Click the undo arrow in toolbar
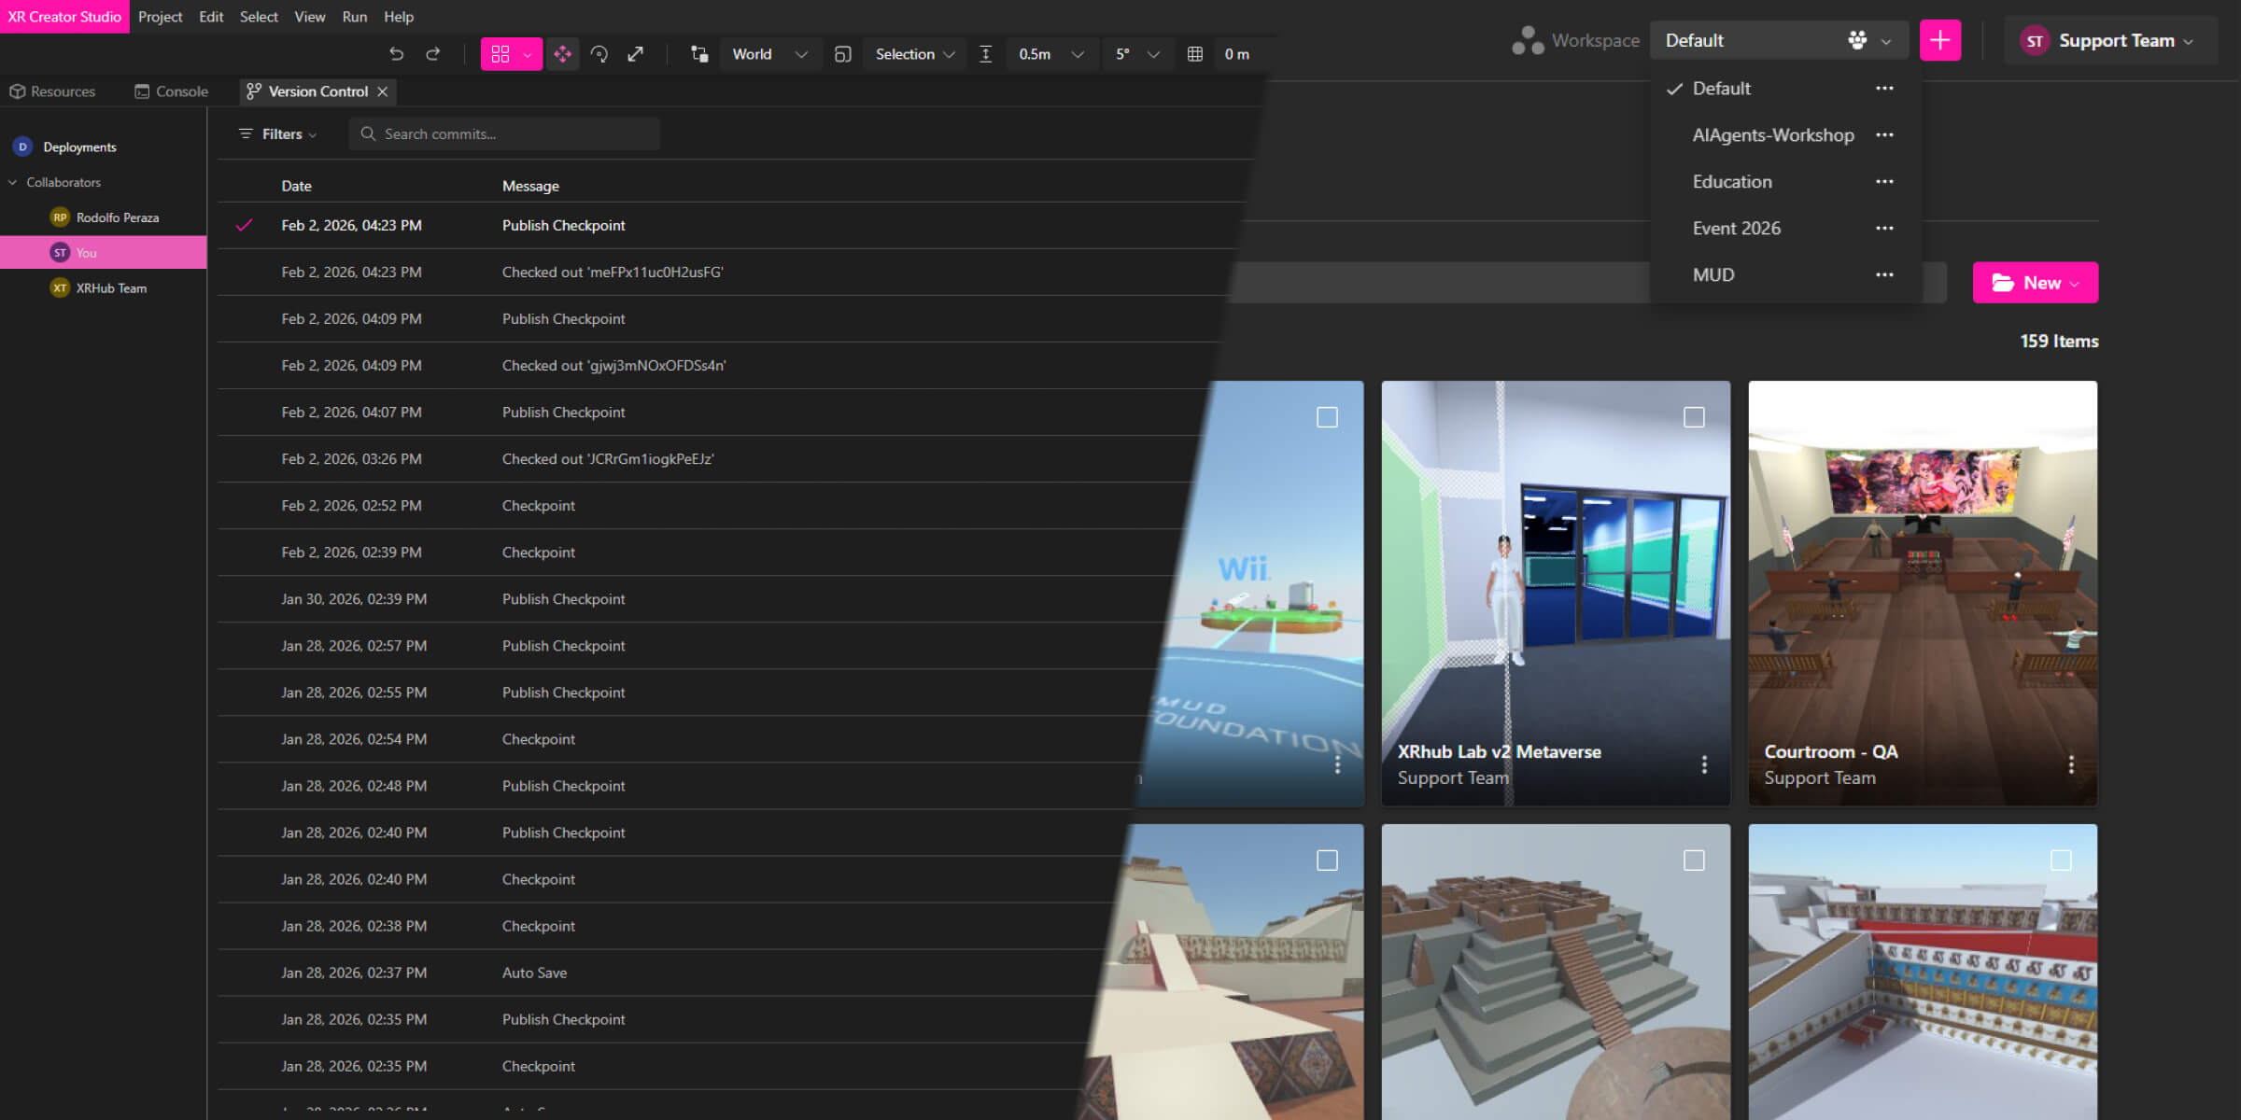2241x1120 pixels. [396, 54]
